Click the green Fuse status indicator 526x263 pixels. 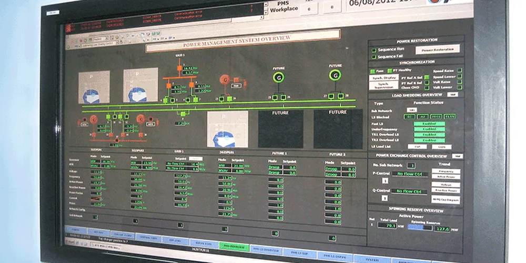point(372,70)
